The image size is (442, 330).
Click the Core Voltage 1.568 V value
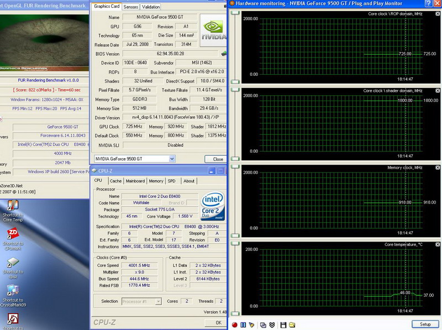click(185, 216)
